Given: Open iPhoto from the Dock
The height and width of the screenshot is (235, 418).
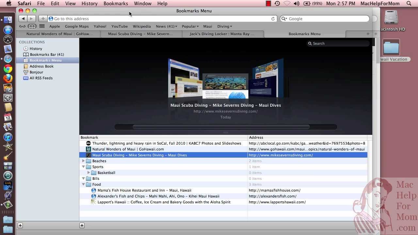Looking at the screenshot, I should click(8, 88).
